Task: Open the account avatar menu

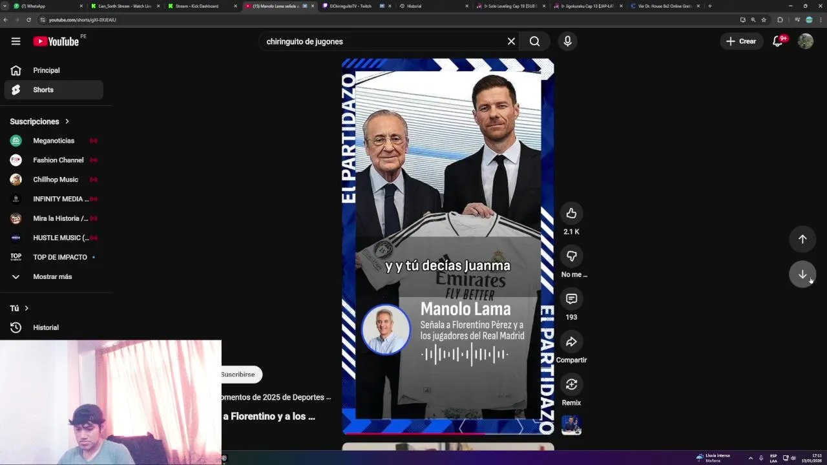Action: [x=806, y=41]
